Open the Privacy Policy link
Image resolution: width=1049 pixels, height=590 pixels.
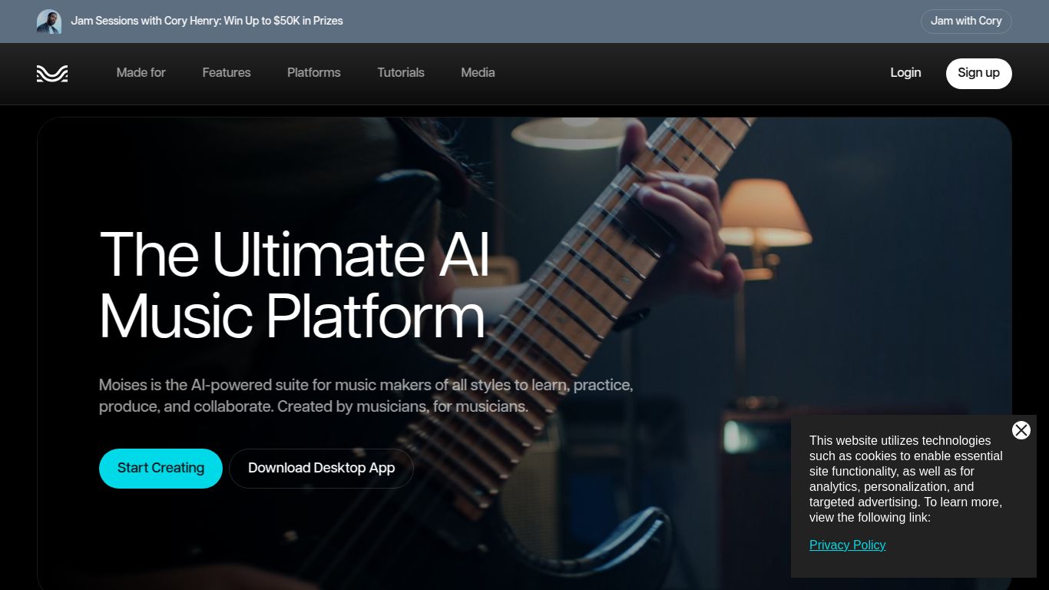(847, 545)
